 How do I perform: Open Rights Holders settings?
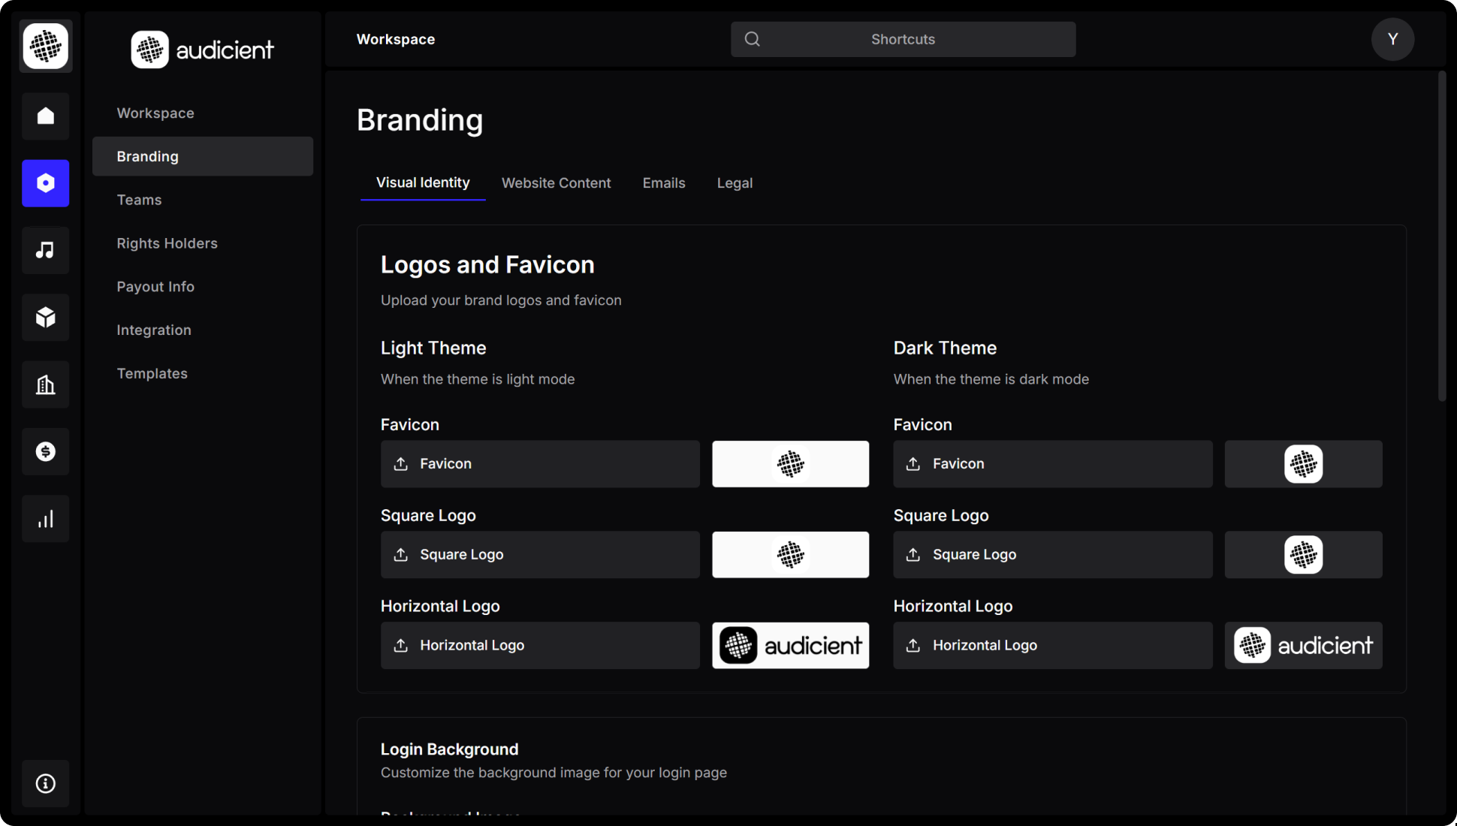click(x=167, y=243)
